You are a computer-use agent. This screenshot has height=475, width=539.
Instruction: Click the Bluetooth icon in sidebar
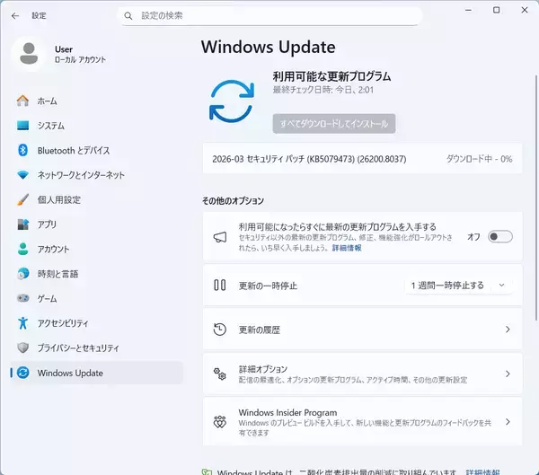click(x=22, y=150)
